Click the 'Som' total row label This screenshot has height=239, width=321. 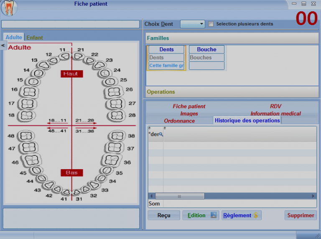(154, 203)
